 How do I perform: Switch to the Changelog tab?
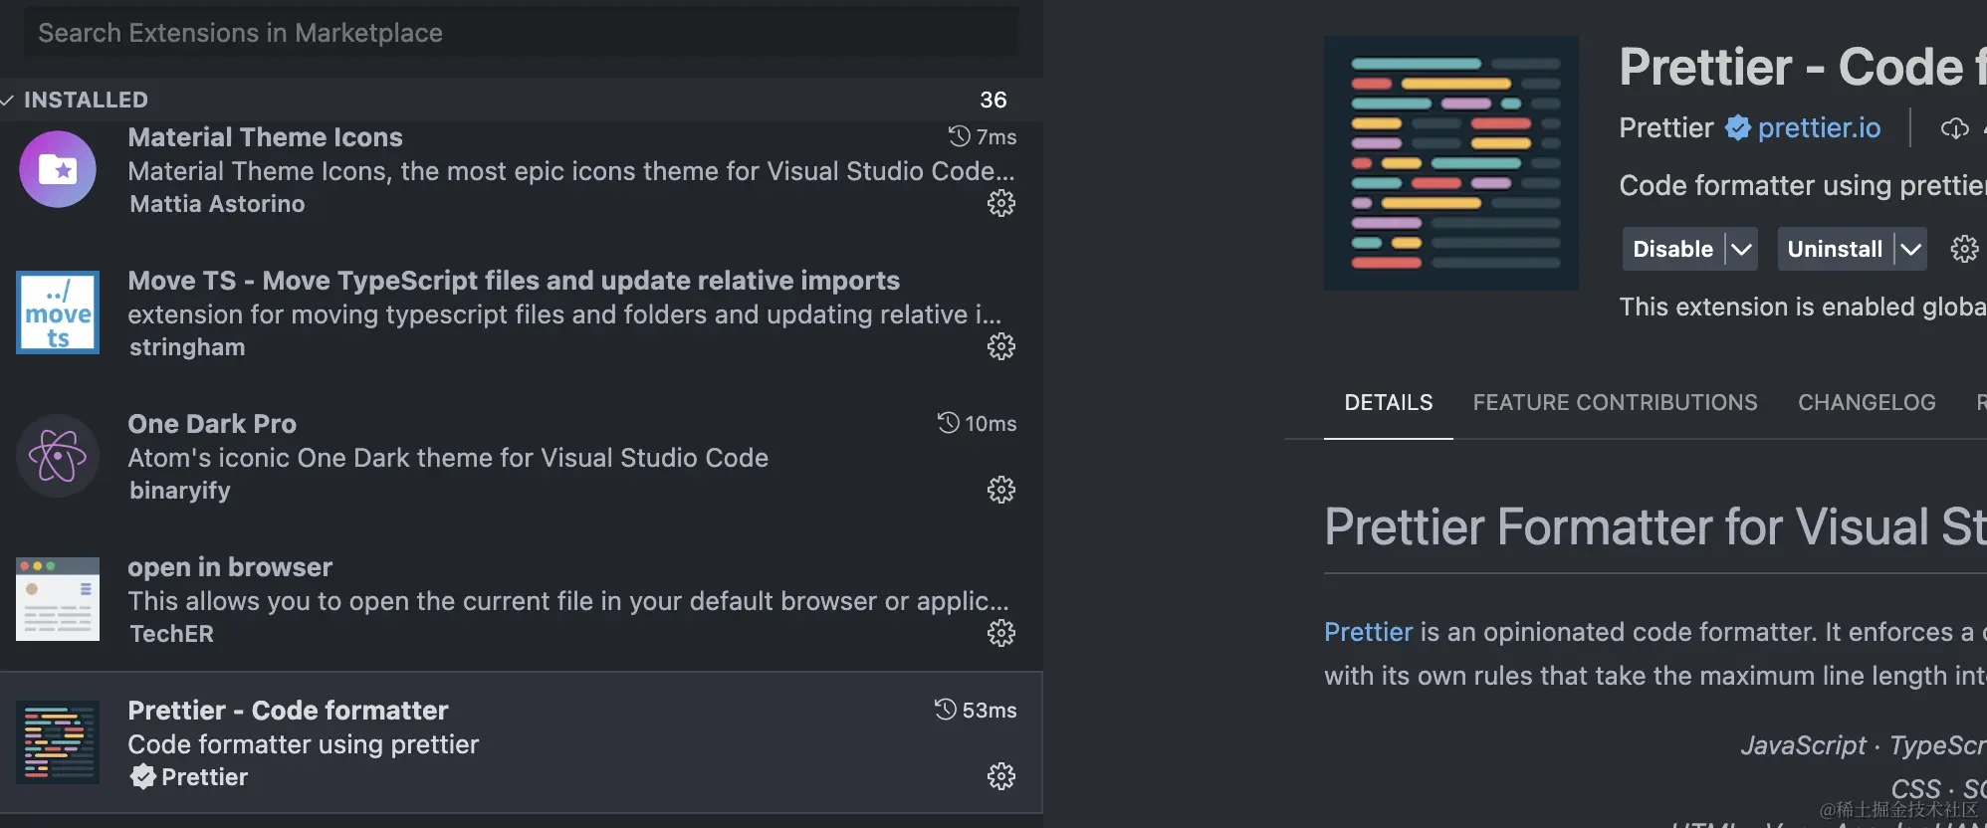pos(1866,403)
